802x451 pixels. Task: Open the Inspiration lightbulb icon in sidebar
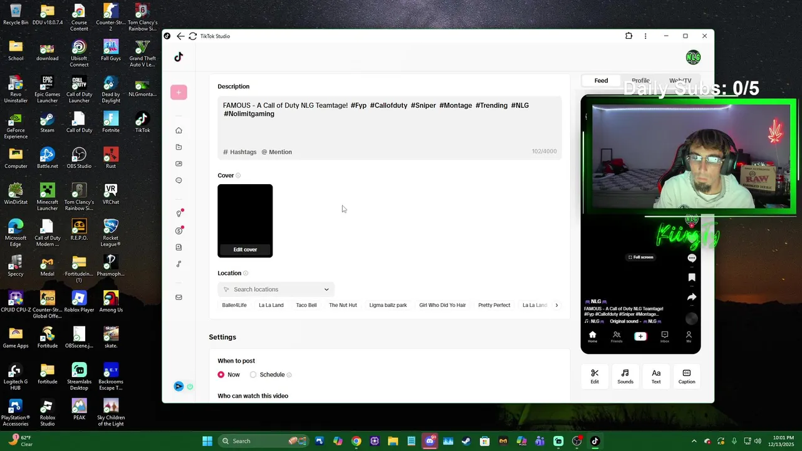[x=179, y=214]
